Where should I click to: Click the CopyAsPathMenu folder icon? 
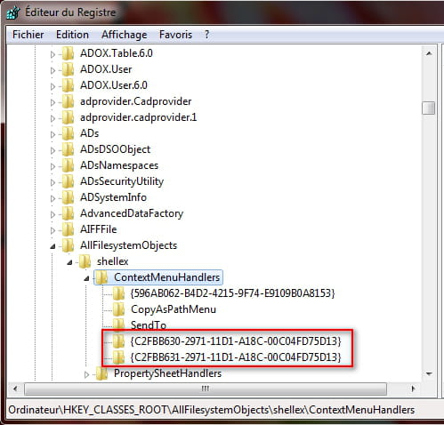[x=119, y=309]
